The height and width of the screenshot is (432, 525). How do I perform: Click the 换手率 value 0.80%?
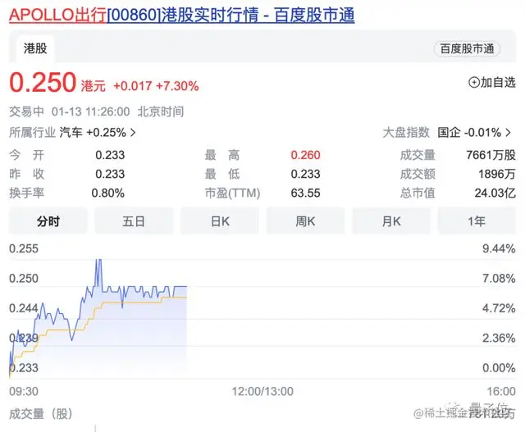pyautogui.click(x=107, y=193)
